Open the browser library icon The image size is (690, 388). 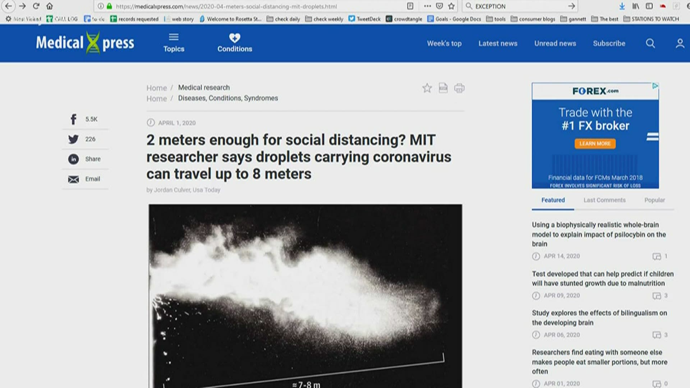(636, 6)
